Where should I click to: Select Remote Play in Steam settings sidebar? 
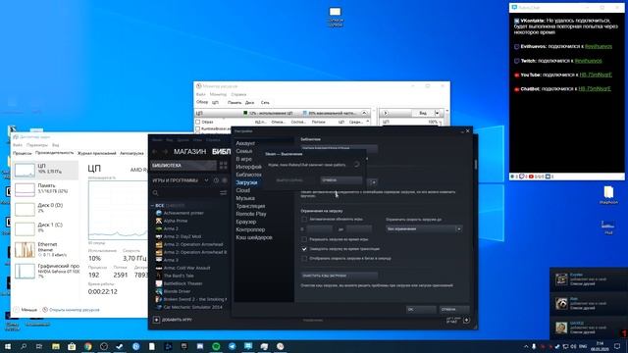tap(251, 214)
